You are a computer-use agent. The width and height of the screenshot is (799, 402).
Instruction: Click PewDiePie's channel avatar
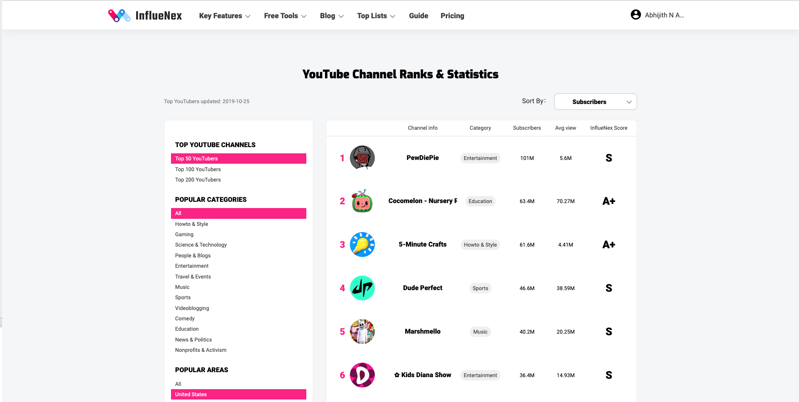[362, 158]
